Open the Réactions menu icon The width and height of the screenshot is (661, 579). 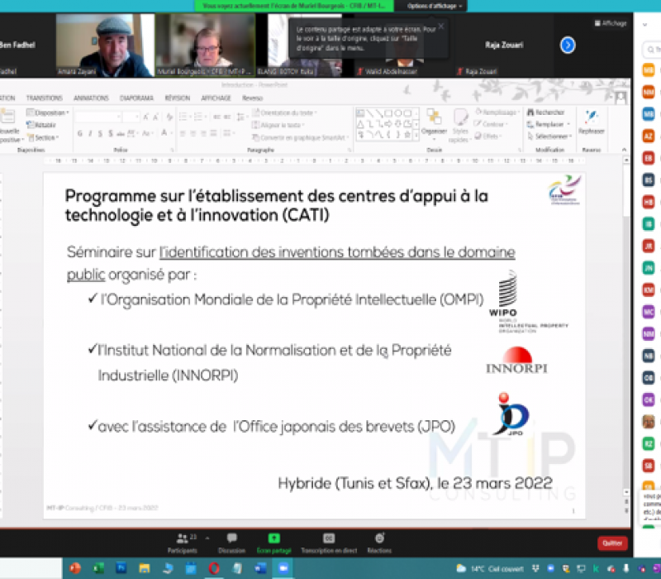tap(379, 538)
